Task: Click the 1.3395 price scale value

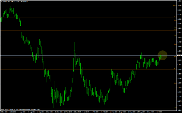Action: click(179, 78)
